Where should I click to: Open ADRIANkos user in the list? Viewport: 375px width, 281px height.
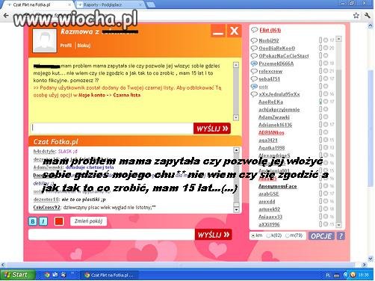(x=271, y=132)
